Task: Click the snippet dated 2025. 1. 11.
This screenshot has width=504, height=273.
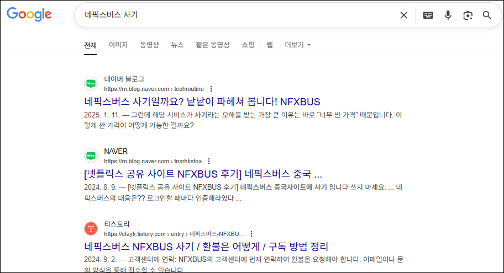Action: coord(243,120)
